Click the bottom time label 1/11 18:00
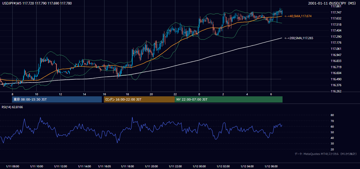 coord(127,166)
